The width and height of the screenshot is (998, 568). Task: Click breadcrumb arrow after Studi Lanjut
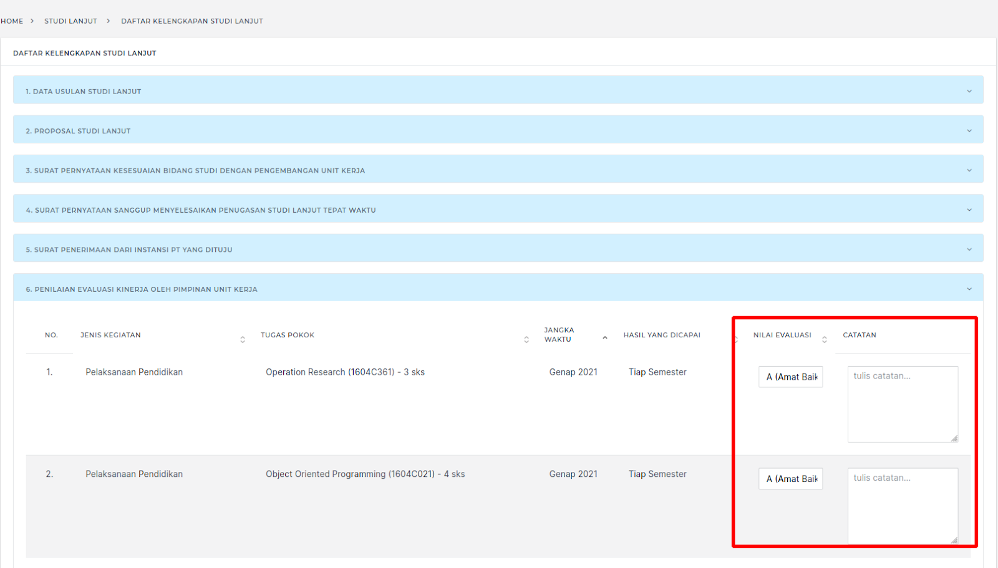click(x=109, y=21)
